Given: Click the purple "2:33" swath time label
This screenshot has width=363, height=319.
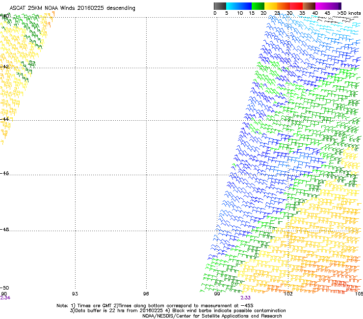Looking at the screenshot, I should (x=245, y=298).
